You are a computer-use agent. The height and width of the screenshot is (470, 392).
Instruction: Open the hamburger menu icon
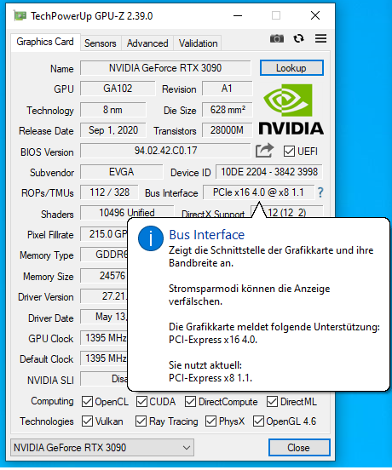click(320, 38)
